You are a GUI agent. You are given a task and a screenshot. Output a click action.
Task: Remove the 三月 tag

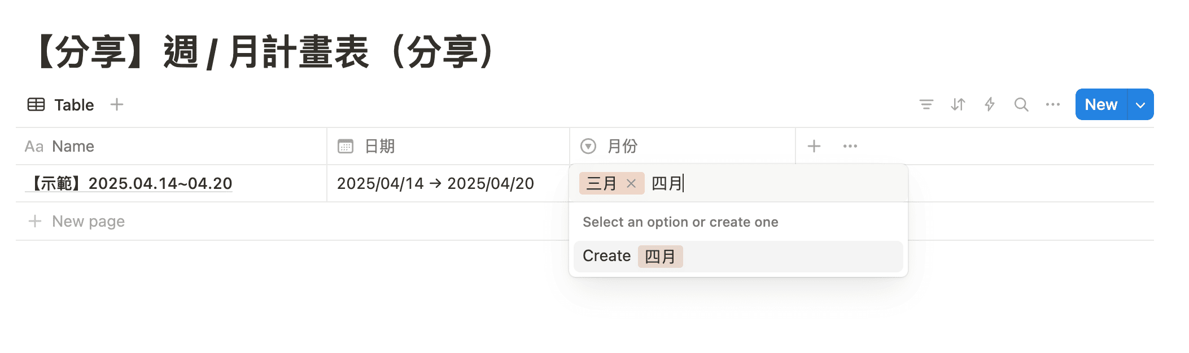pyautogui.click(x=631, y=184)
